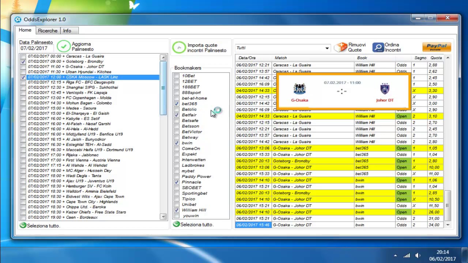
Task: Uncheck the Betfair bookmaker checkbox
Action: (x=177, y=115)
